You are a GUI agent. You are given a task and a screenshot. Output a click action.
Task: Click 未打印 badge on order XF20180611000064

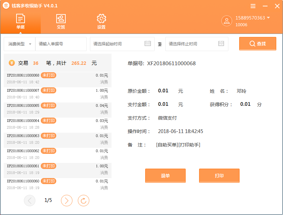[x=49, y=121]
